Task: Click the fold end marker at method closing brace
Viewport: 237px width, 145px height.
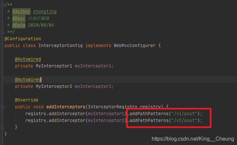Action: (3, 127)
